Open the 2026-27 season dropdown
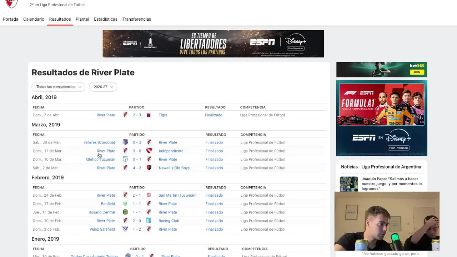 pos(103,87)
